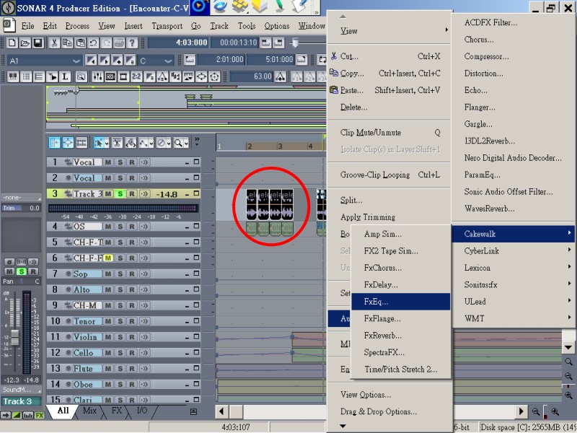This screenshot has width=577, height=433.
Task: Select Split in the context menu
Action: coord(351,200)
